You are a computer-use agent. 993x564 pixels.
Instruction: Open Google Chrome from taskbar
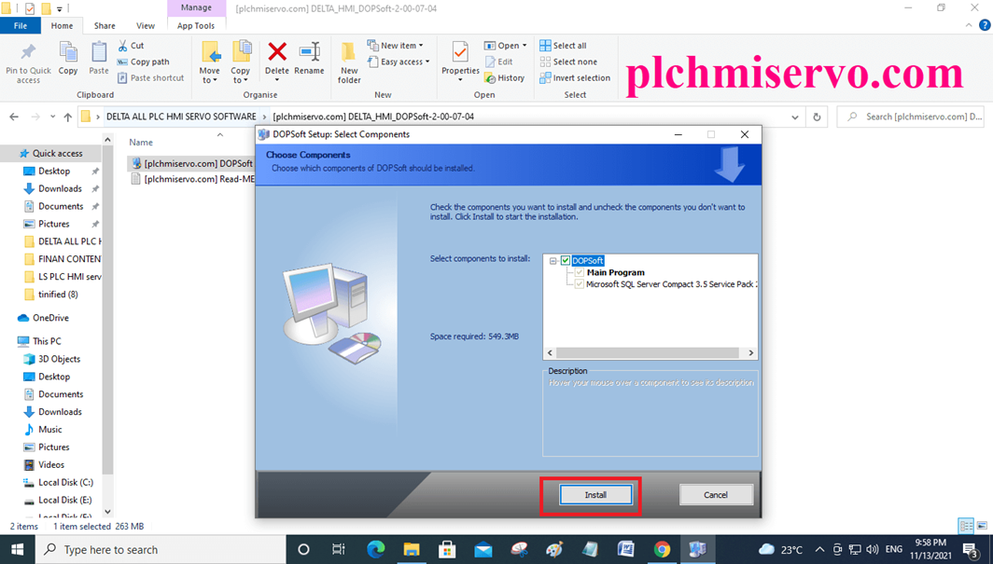coord(662,549)
